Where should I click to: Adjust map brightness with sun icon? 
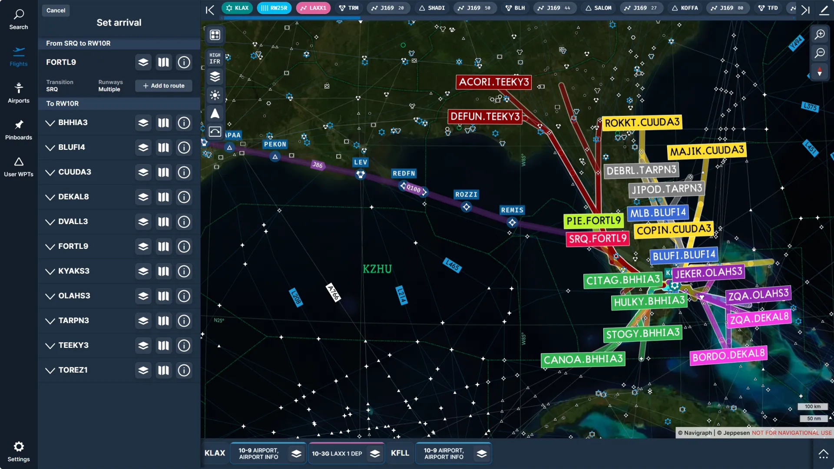215,95
